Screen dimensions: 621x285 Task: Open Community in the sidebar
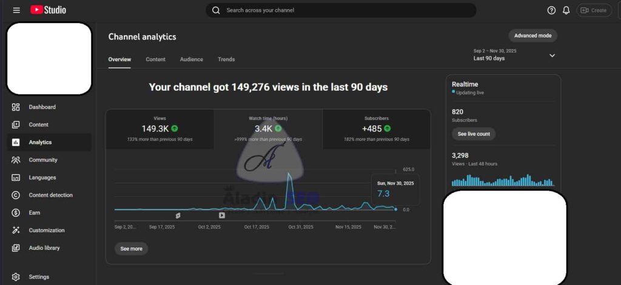click(43, 160)
